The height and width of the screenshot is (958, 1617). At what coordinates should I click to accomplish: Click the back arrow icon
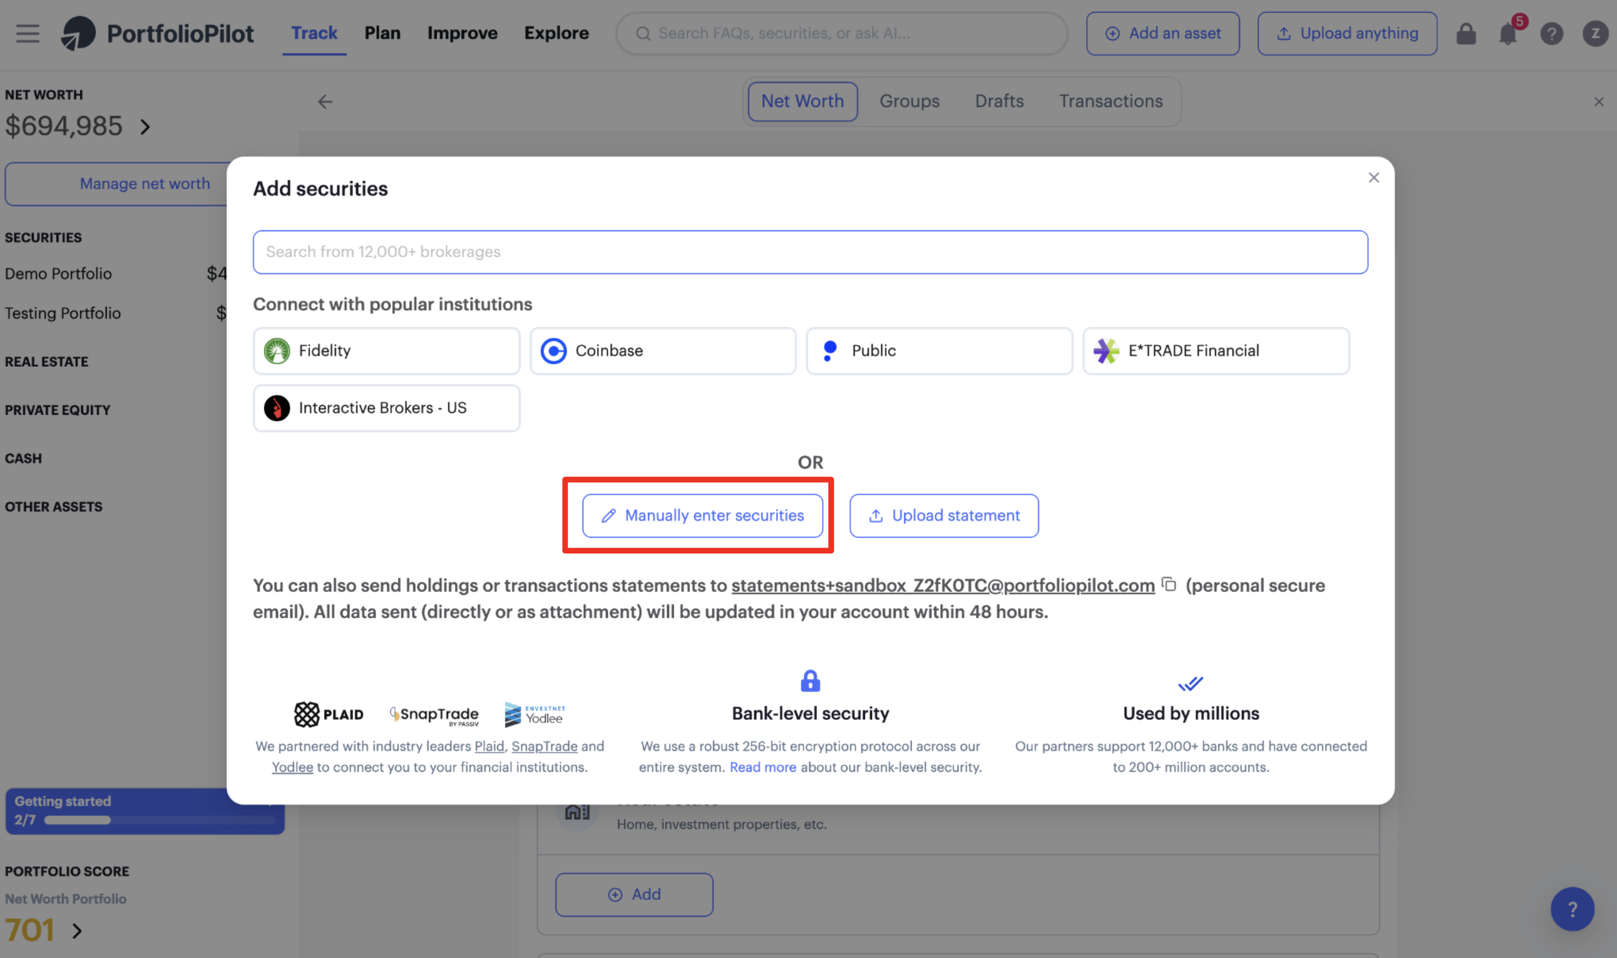coord(325,102)
